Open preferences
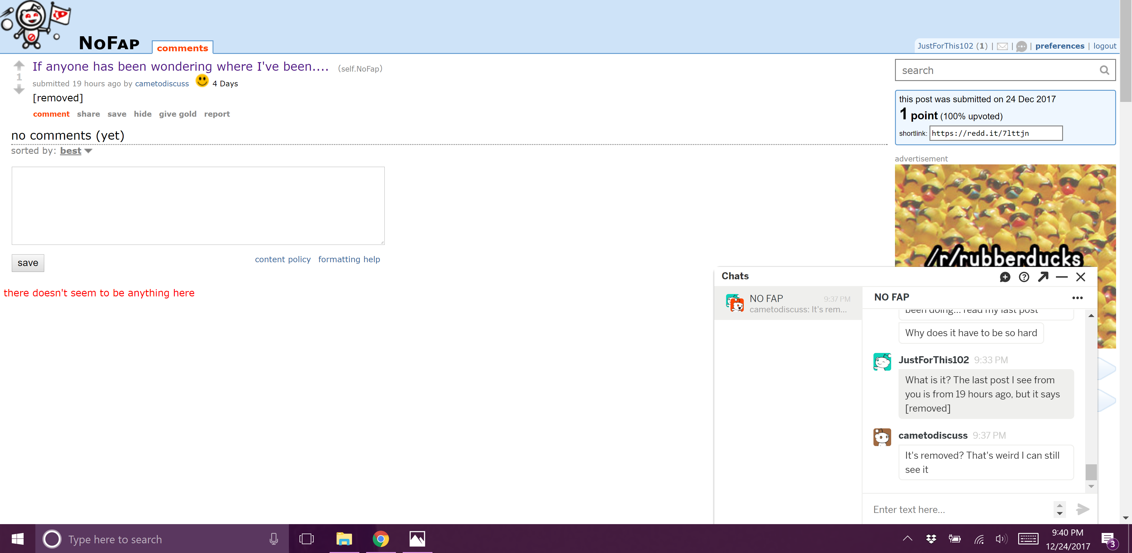The height and width of the screenshot is (553, 1132). (x=1059, y=46)
